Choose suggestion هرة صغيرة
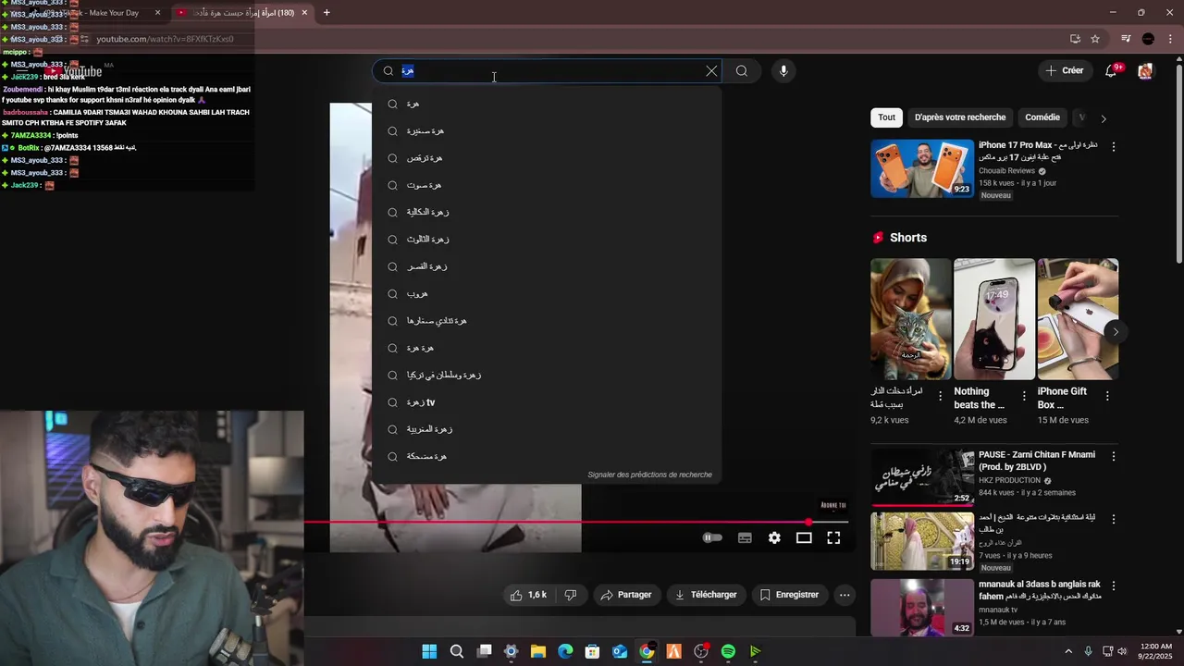Image resolution: width=1184 pixels, height=666 pixels. point(547,130)
